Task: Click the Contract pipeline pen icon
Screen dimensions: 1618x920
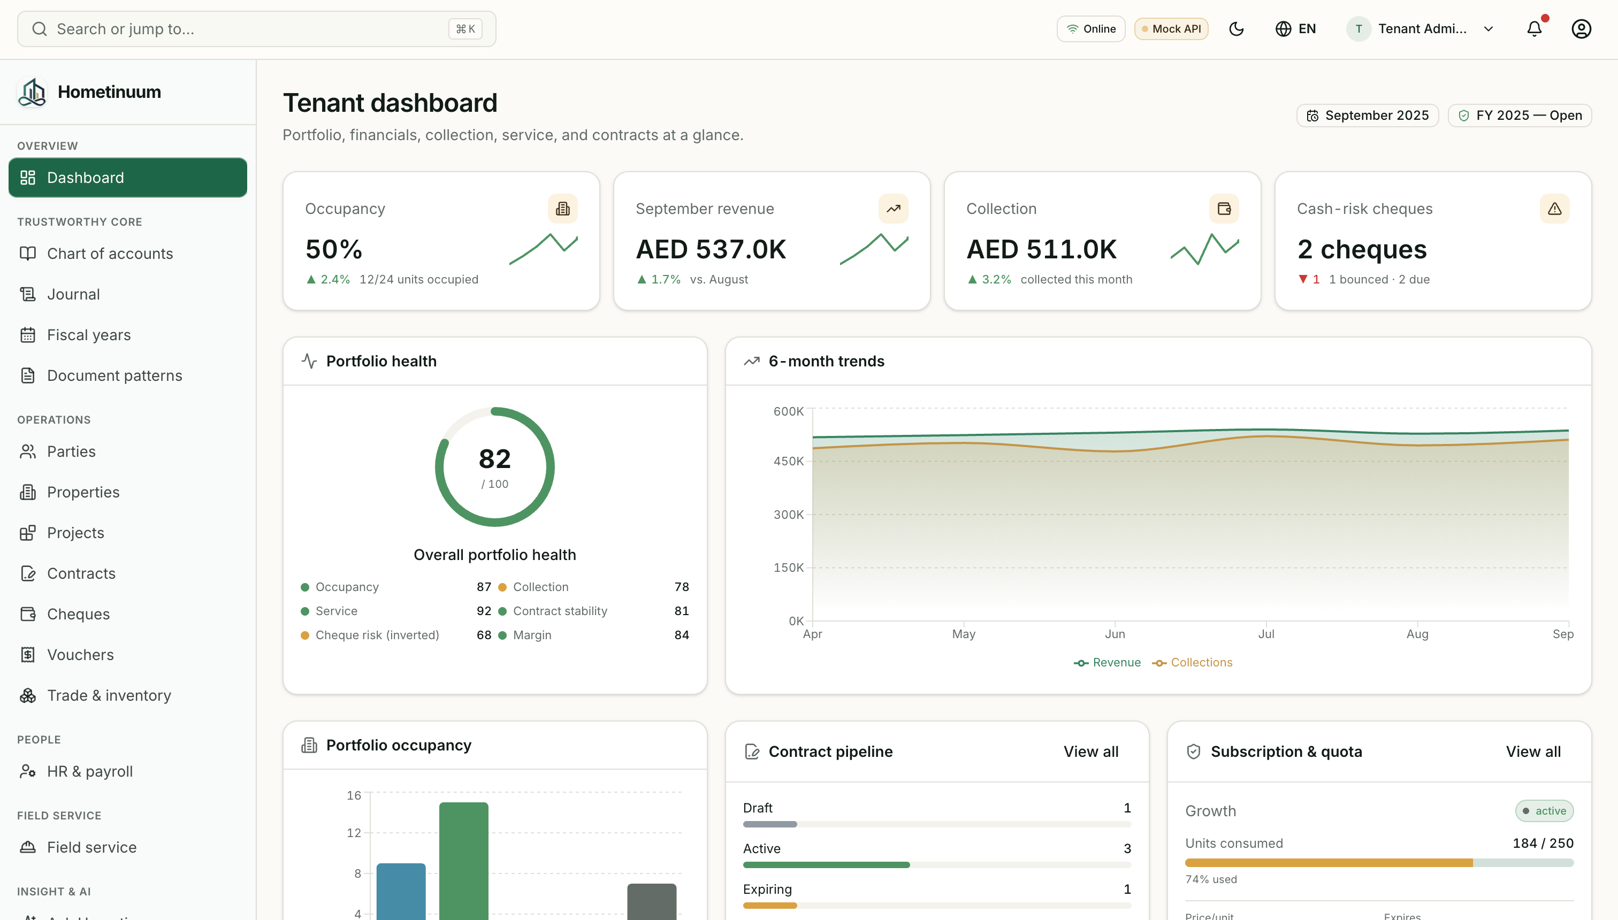Action: pyautogui.click(x=752, y=752)
